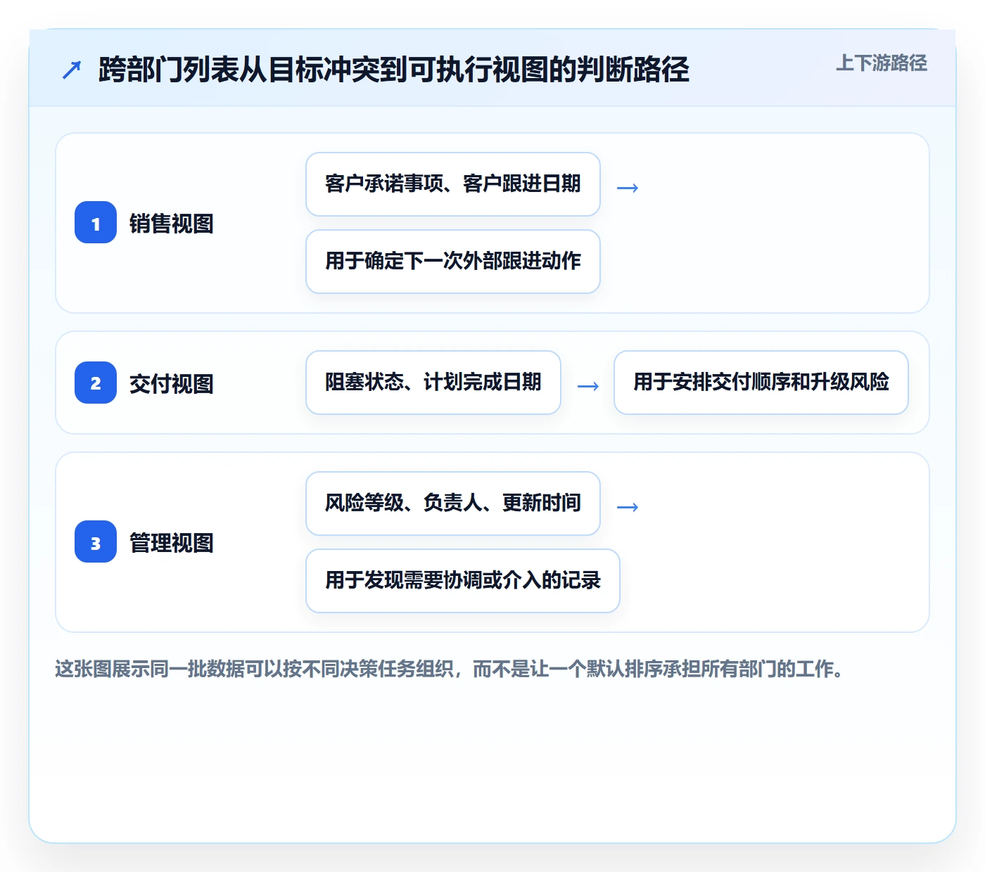985x872 pixels.
Task: Click the footer note starting with 这张图展示同一批数据
Action: coord(450,669)
